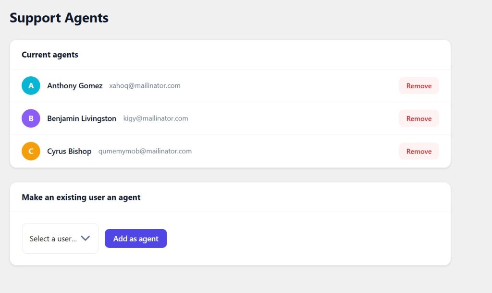Remove Cyrus Bishop from agents
This screenshot has width=492, height=293.
tap(419, 152)
